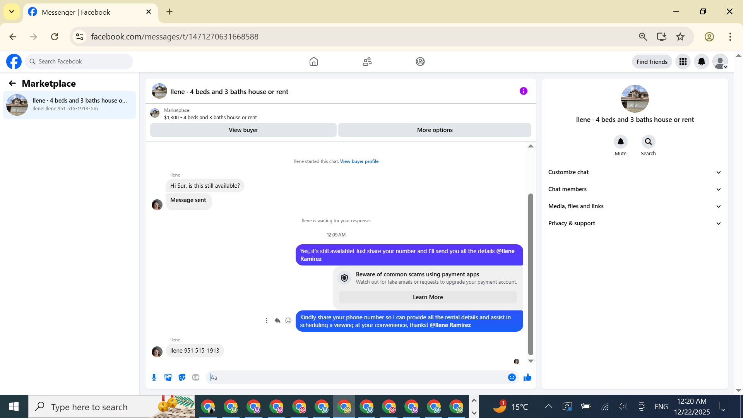This screenshot has height=418, width=743.
Task: Open the Friends icon in top navigation
Action: [367, 62]
